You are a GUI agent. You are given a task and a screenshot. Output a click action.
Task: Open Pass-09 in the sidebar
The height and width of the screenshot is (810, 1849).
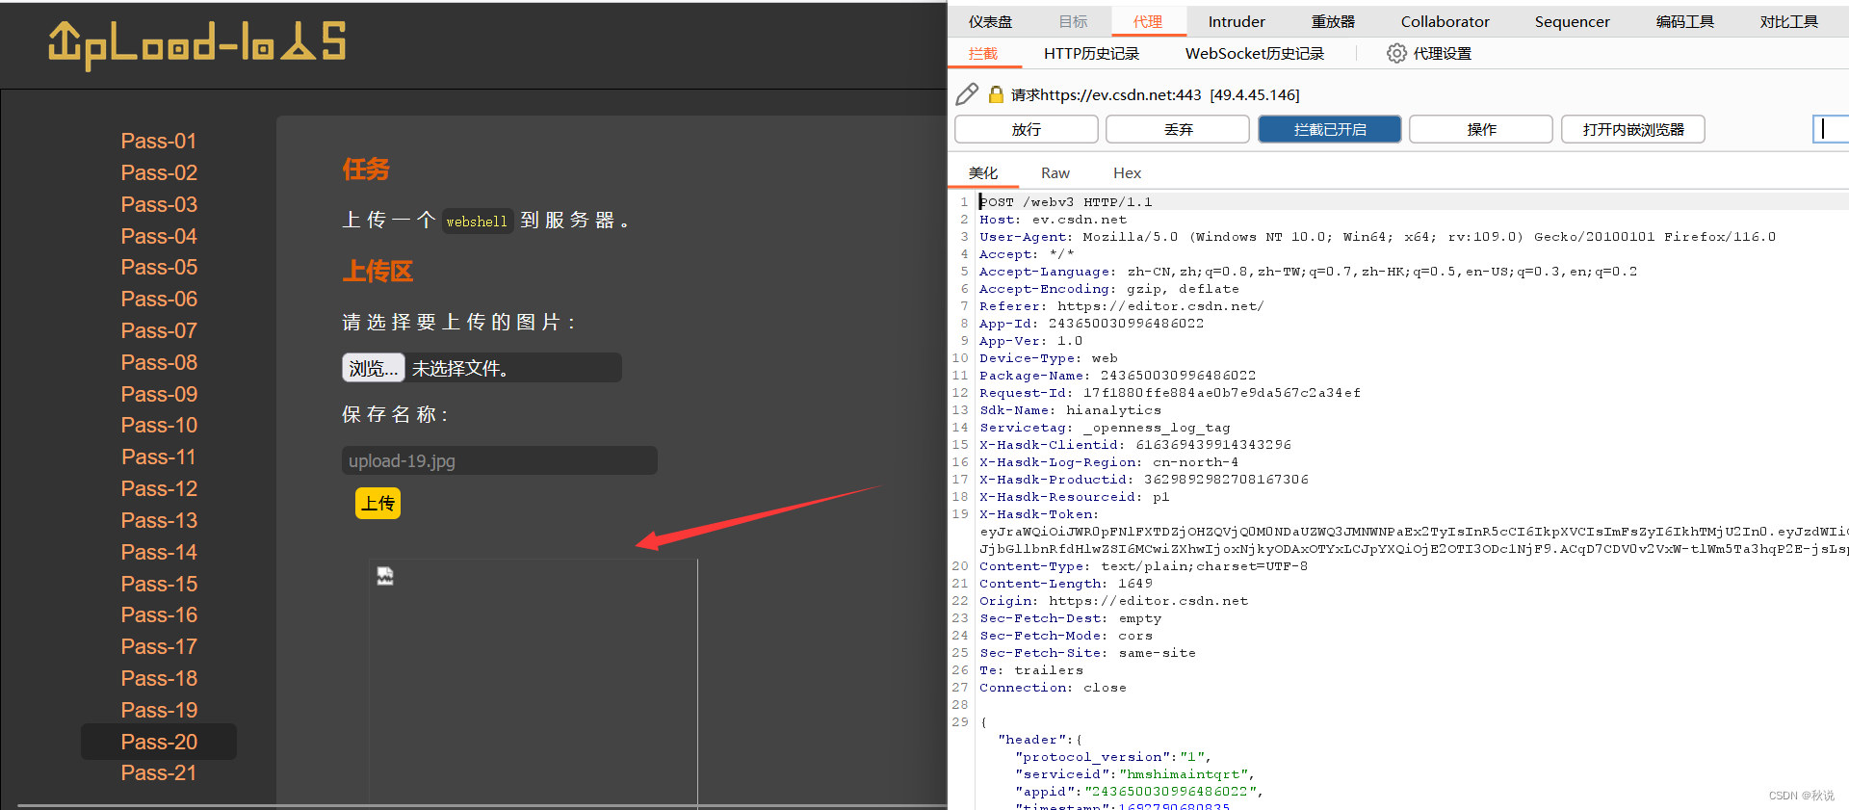[x=159, y=394]
